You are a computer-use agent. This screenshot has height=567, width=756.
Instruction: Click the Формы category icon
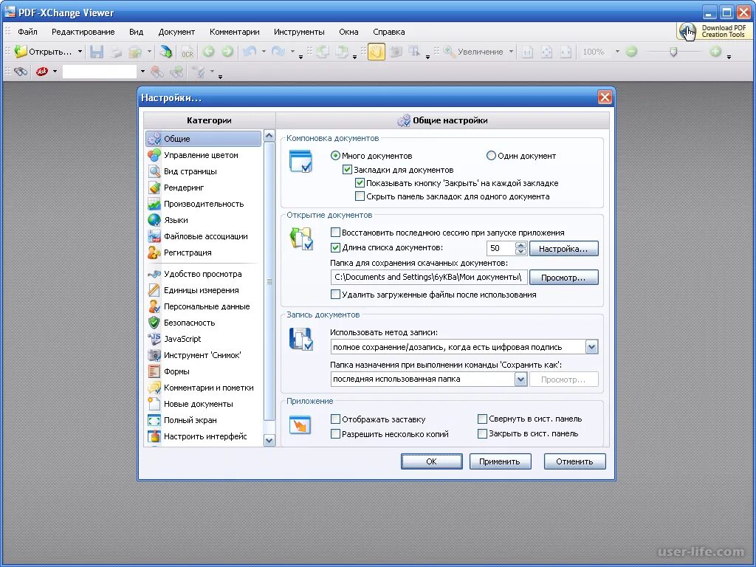coord(154,372)
